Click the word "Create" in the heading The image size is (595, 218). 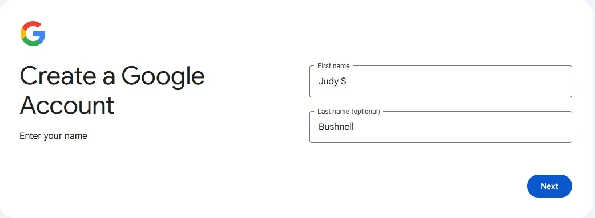(x=58, y=75)
